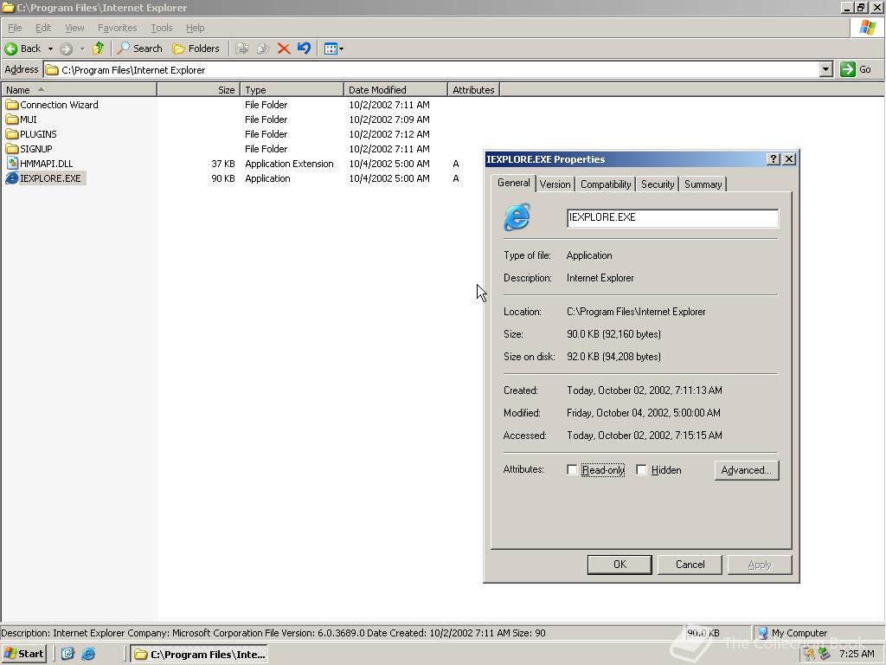Click the Help question mark button
Viewport: 886px width, 665px height.
coord(774,159)
